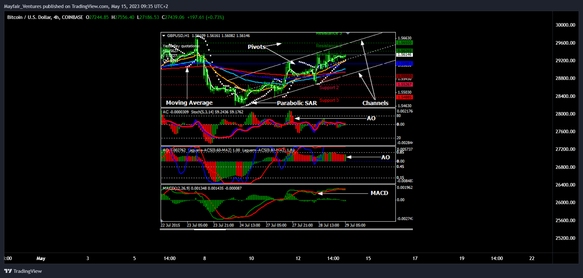
Task: Click the 28800.00 price axis label
Action: [x=565, y=78]
